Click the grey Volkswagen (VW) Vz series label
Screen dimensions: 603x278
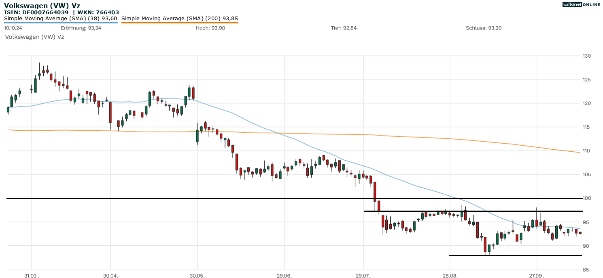click(x=34, y=37)
